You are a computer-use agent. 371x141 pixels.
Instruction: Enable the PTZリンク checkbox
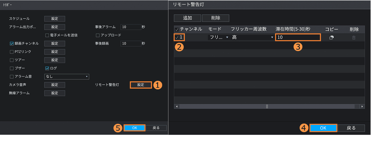point(12,52)
